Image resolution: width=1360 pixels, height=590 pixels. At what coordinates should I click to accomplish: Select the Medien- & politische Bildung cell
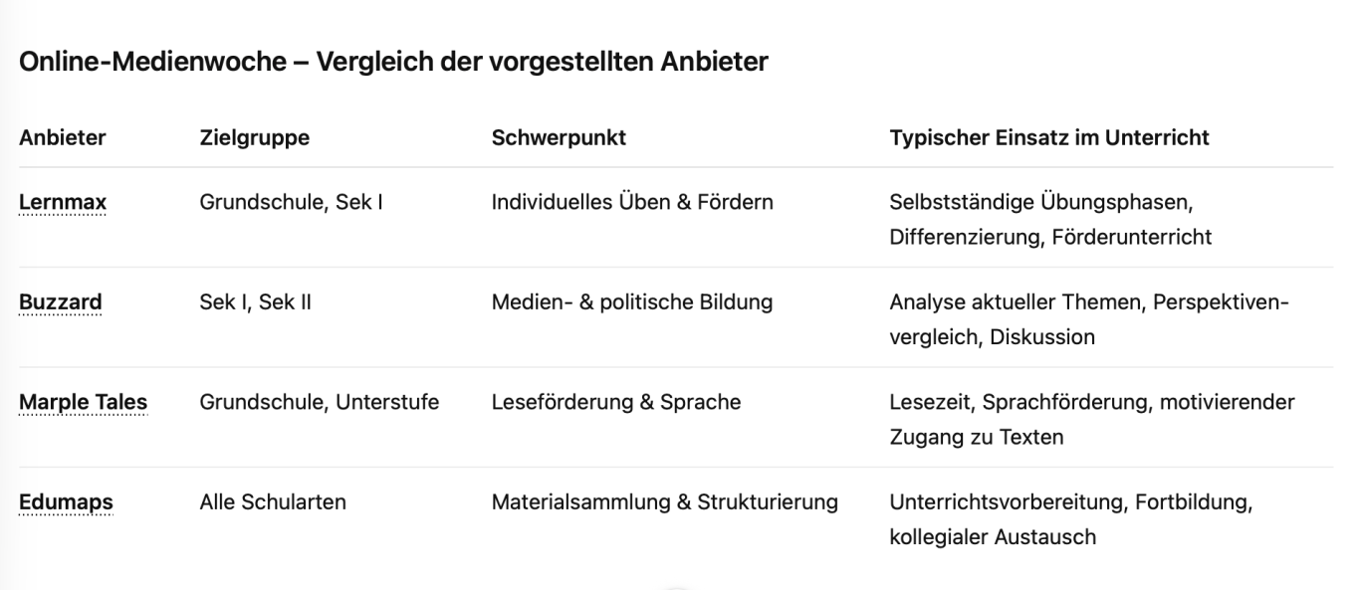coord(632,302)
